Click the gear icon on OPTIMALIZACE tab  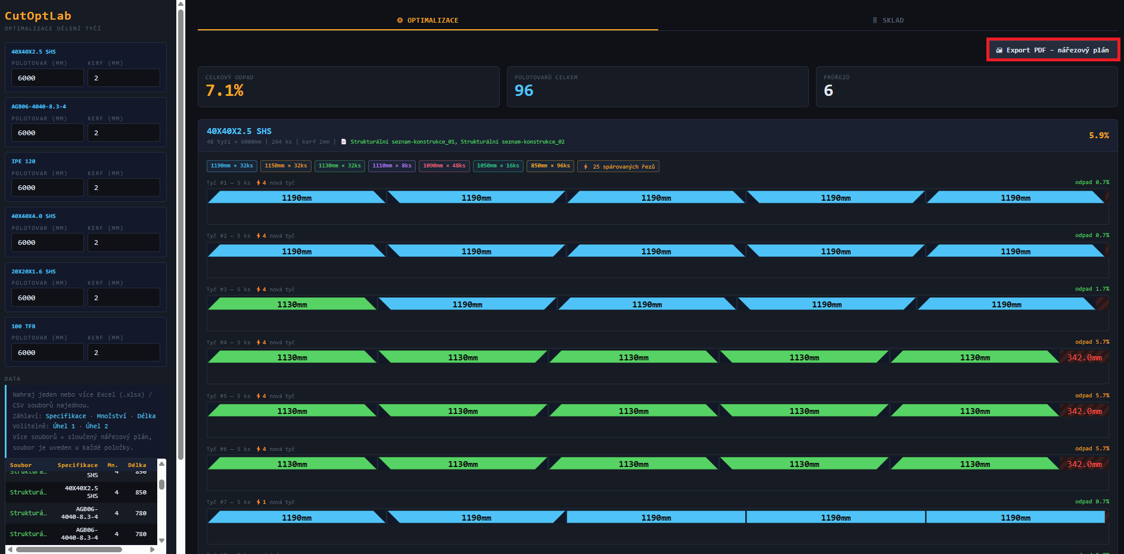pos(400,20)
